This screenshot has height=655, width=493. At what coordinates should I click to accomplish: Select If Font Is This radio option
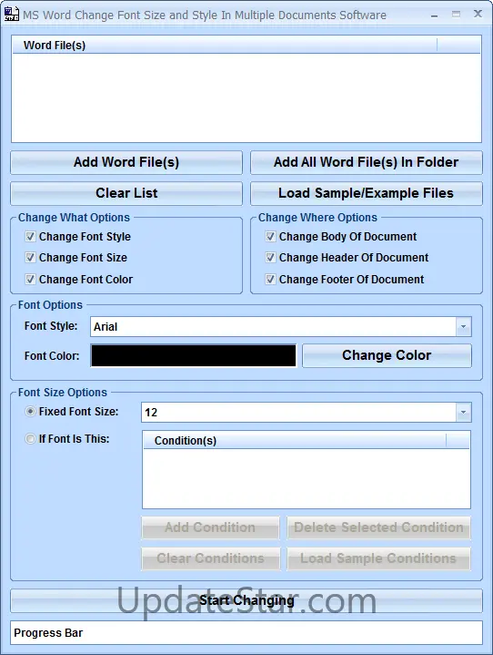[30, 438]
